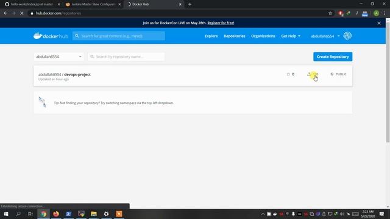Click the hub.docker.com address bar

pos(178,13)
